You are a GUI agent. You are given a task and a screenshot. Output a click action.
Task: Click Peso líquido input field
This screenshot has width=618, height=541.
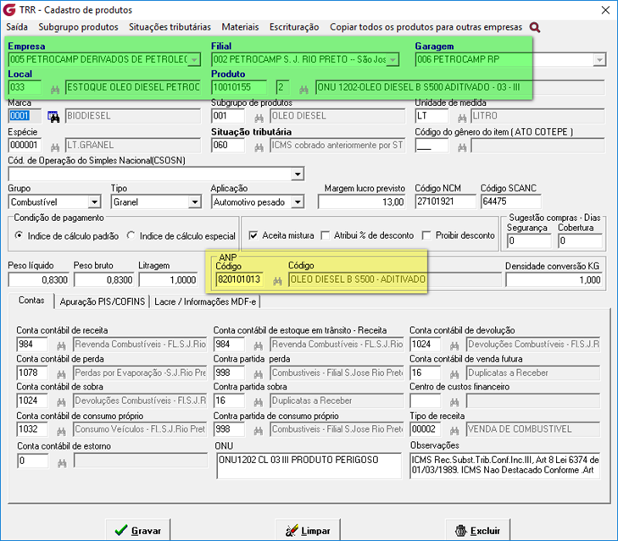click(38, 280)
